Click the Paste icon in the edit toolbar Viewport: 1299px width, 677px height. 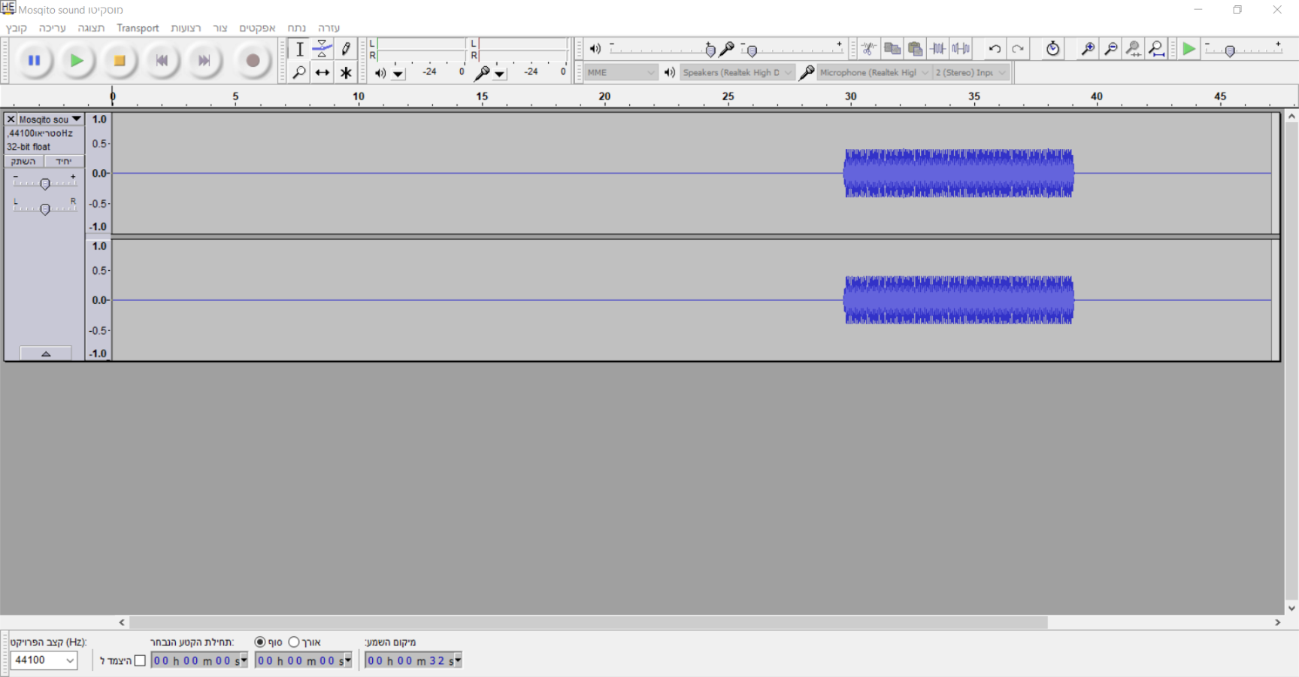[915, 49]
